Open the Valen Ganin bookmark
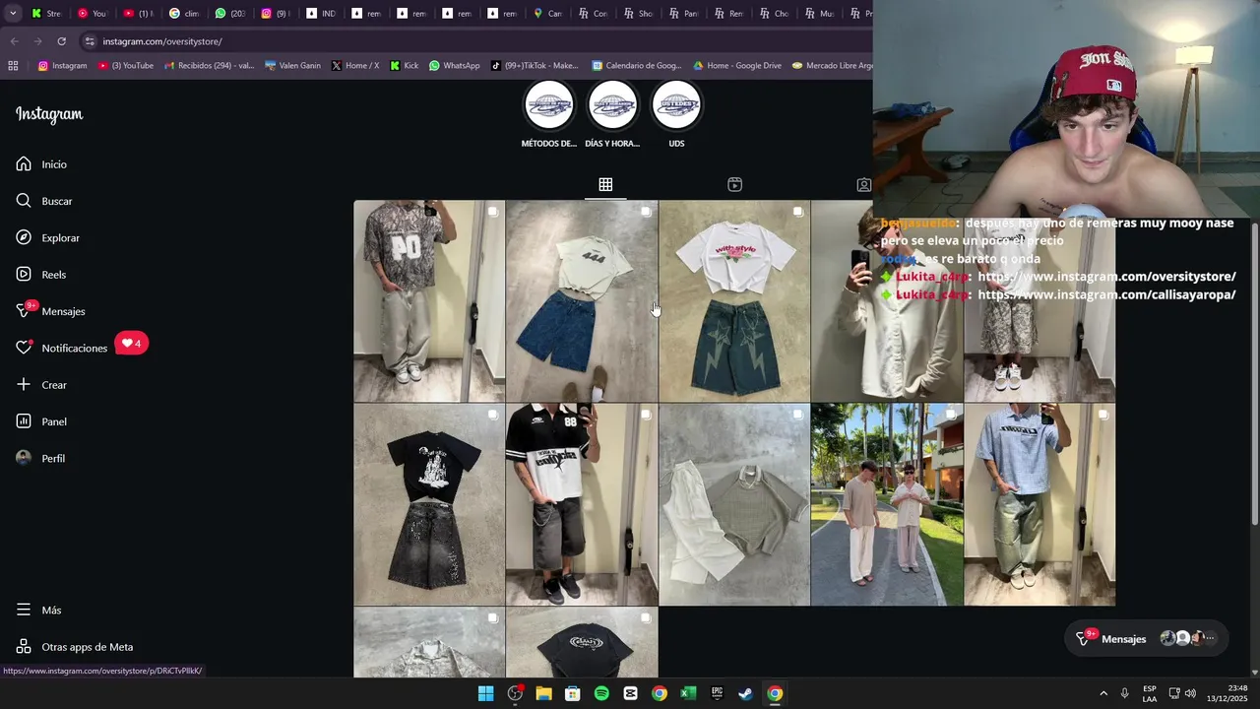 click(x=293, y=66)
